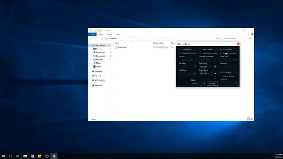
Task: Switch to large icons view
Action: click(252, 119)
